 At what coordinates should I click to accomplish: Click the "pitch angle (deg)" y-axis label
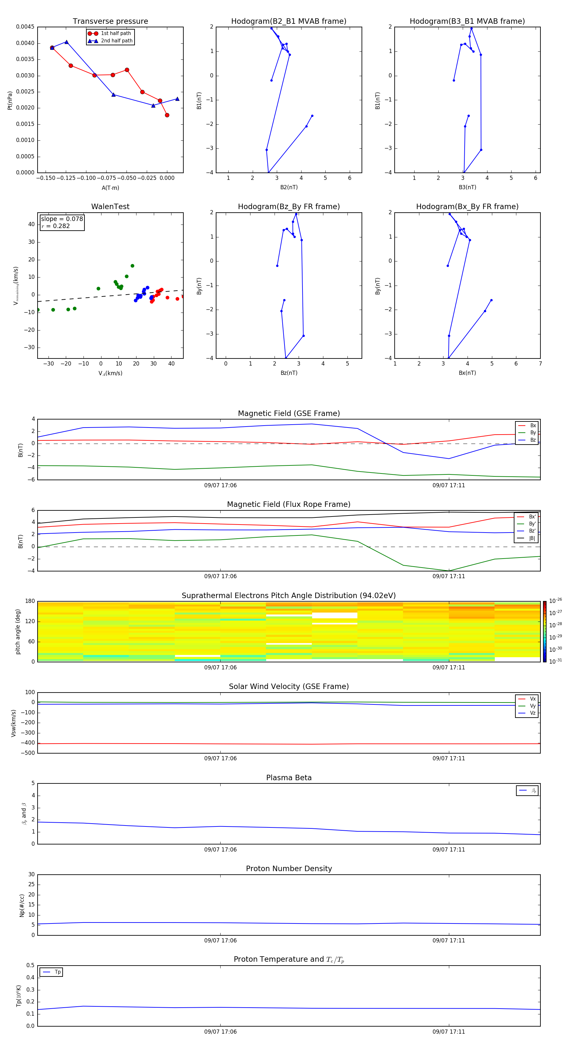click(x=18, y=631)
